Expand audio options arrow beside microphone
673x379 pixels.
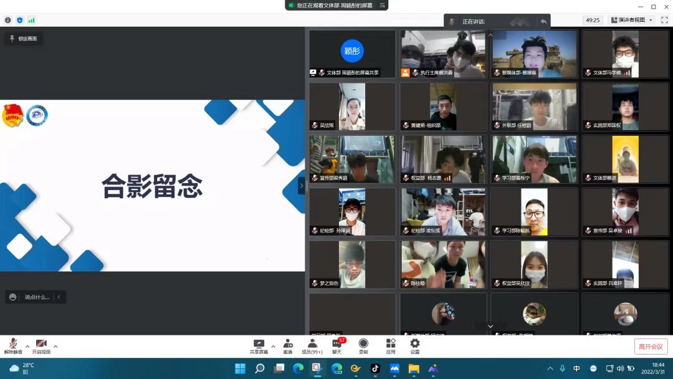tap(27, 347)
